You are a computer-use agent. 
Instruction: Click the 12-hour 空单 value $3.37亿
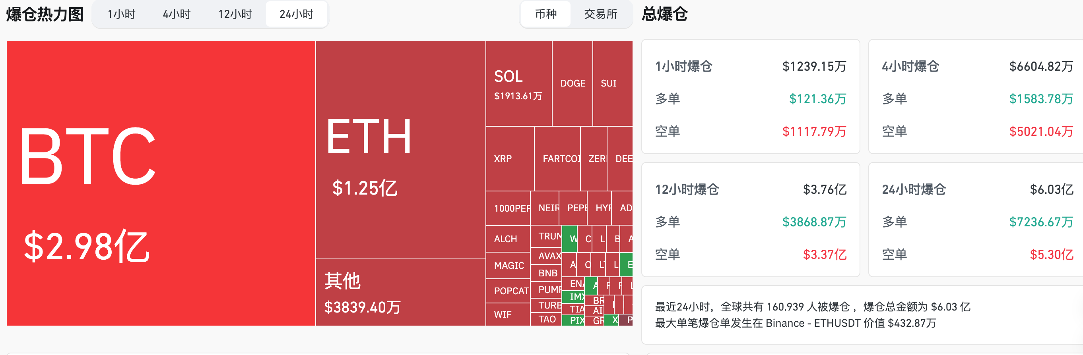click(825, 255)
